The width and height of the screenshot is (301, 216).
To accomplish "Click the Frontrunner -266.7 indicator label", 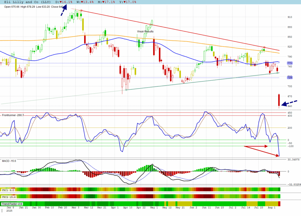I will (x=13, y=115).
